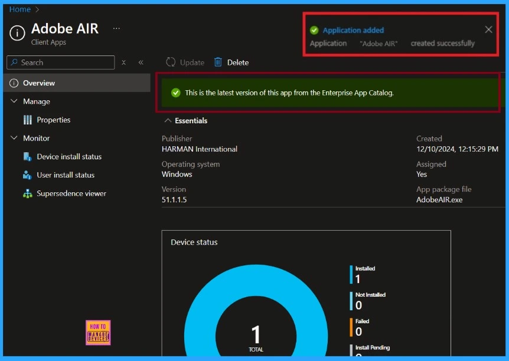Dismiss the Application added notification
This screenshot has height=361, width=509.
click(488, 29)
